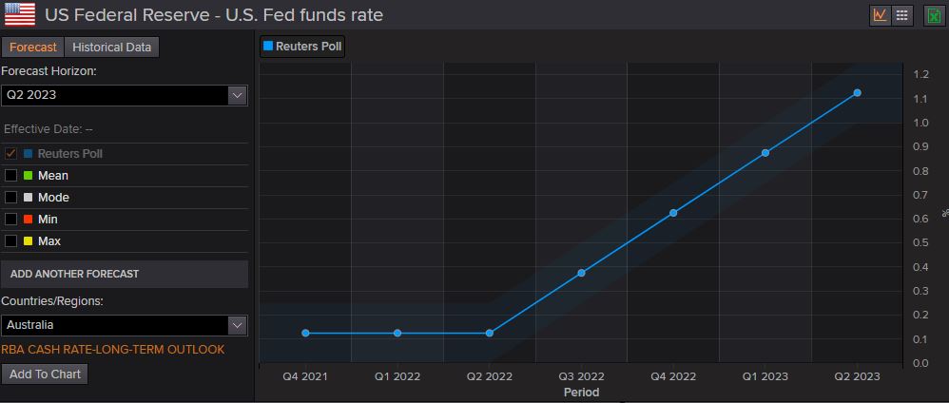
Task: Click the Period axis title
Action: point(582,393)
